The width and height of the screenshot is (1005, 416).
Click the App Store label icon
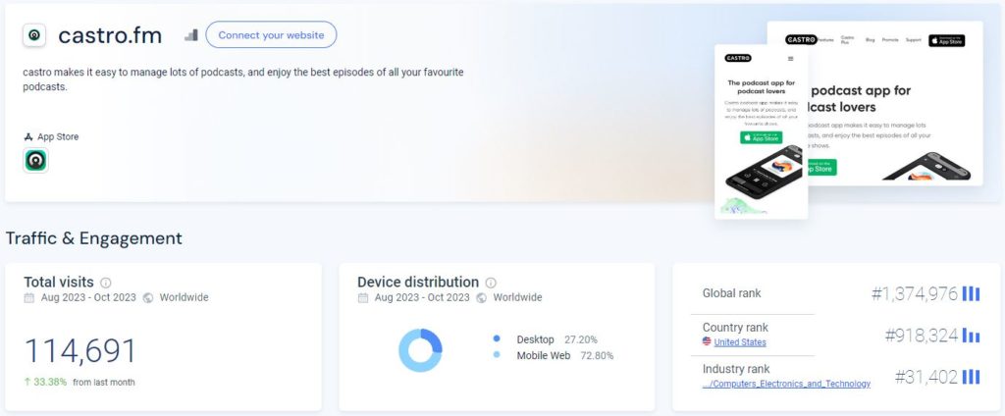pos(28,136)
